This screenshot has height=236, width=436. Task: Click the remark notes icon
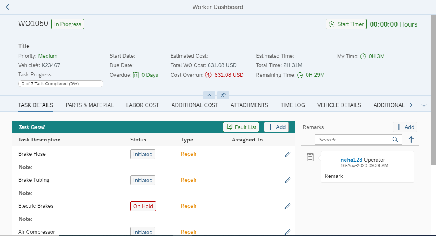310,157
